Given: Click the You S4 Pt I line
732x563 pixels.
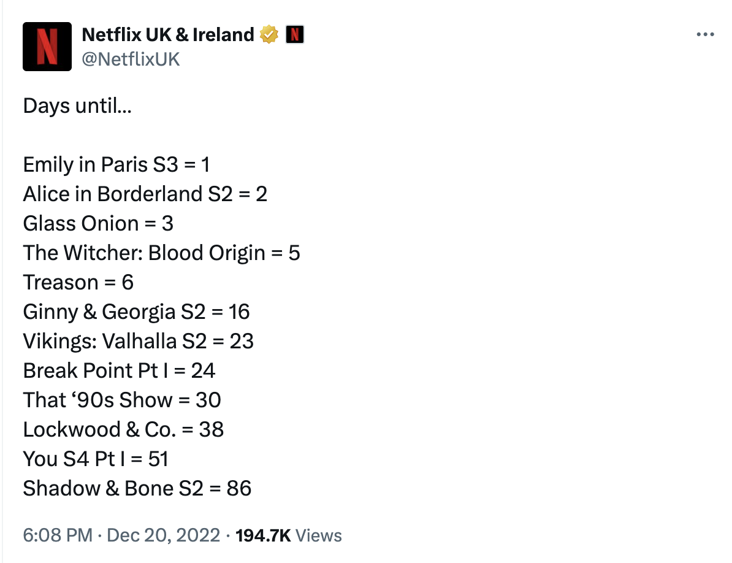Looking at the screenshot, I should pyautogui.click(x=96, y=459).
